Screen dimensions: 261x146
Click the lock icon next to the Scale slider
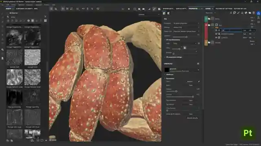coord(185,48)
